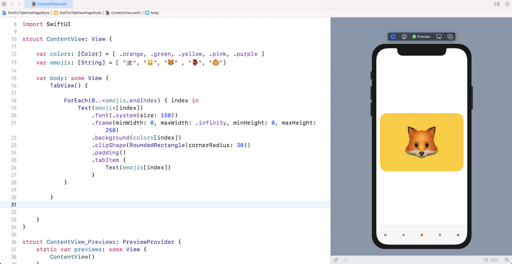Add an editor on the right
The width and height of the screenshot is (512, 264).
(507, 4)
